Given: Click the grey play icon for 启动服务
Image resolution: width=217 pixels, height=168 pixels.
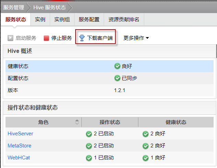Looking at the screenshot, I should point(10,38).
